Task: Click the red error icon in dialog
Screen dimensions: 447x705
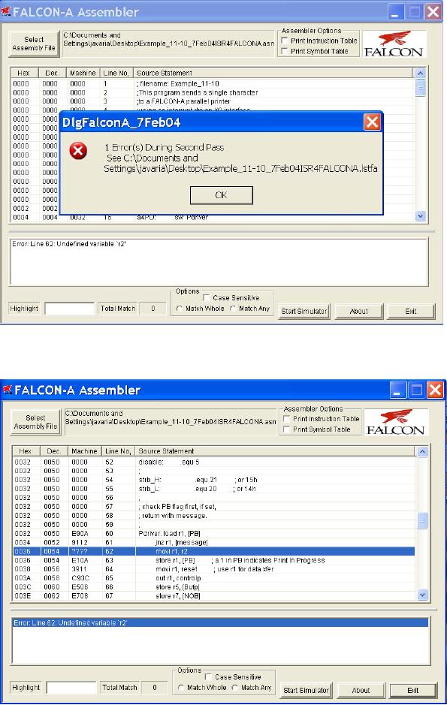Action: pyautogui.click(x=78, y=151)
